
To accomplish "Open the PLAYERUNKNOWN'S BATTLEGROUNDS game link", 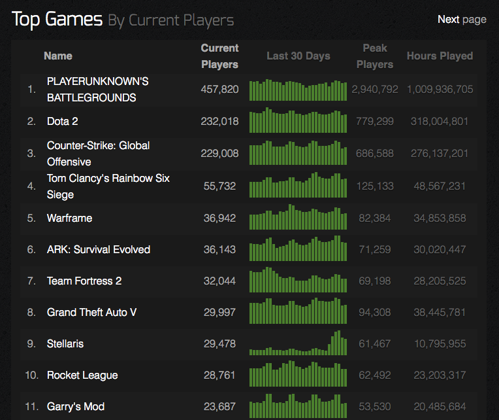I will pyautogui.click(x=98, y=90).
